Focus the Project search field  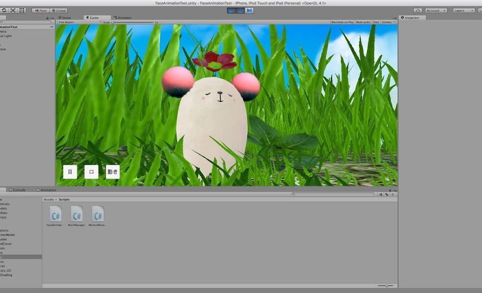tap(333, 194)
